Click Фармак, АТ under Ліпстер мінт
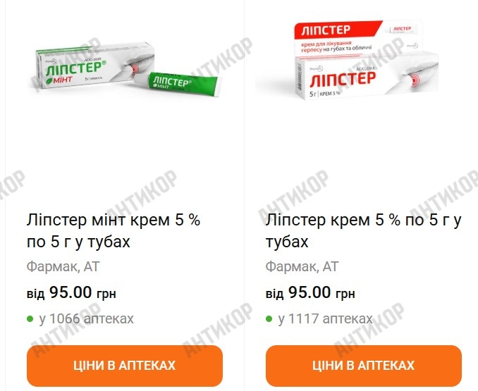Screen dimensions: 478x391 click(x=63, y=267)
